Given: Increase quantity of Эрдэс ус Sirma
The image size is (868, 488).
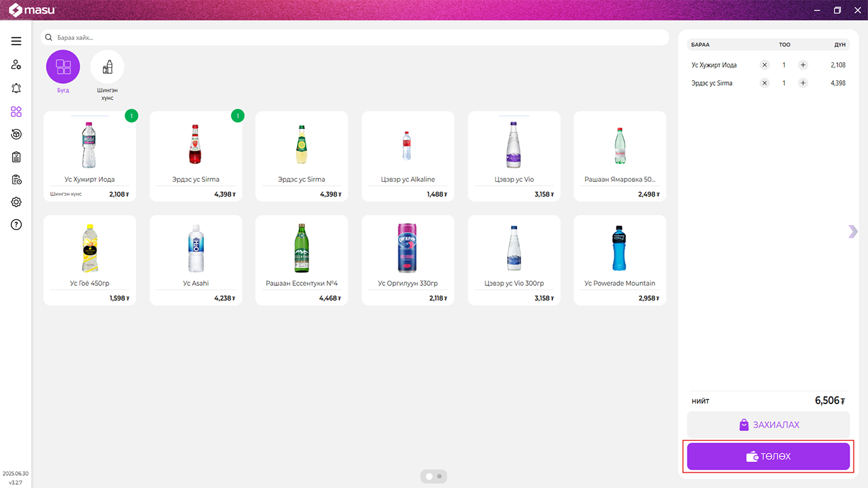Looking at the screenshot, I should click(803, 83).
